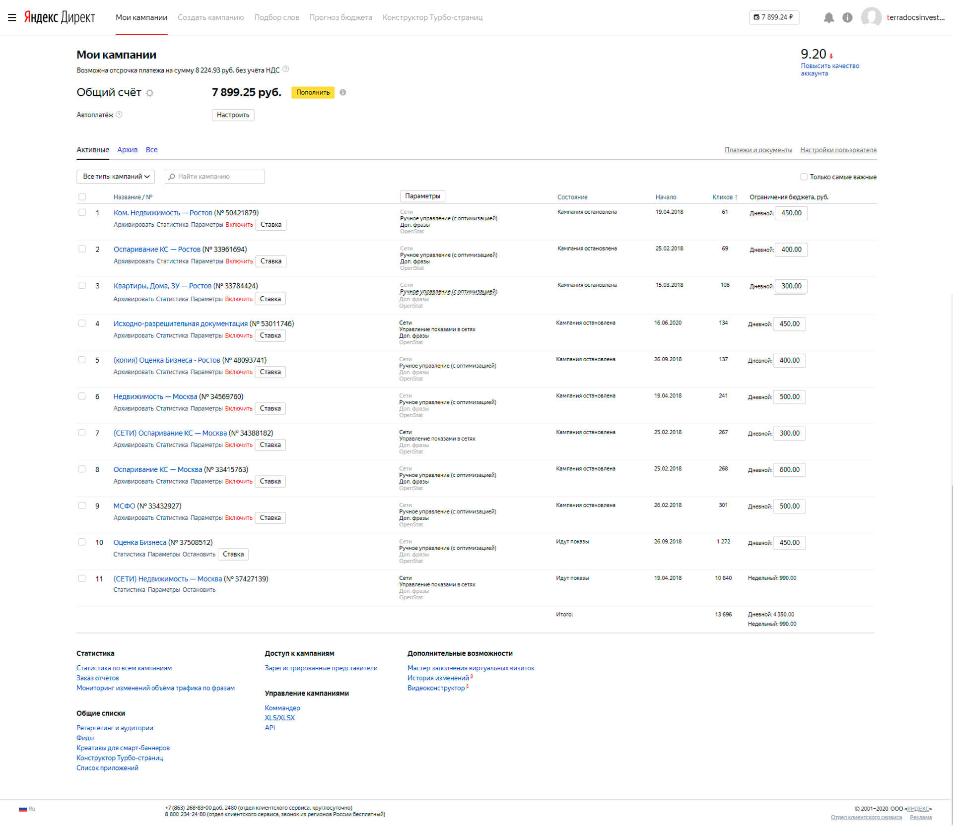The image size is (953, 826).
Task: Click info icon beside Пополнить button
Action: (x=342, y=92)
